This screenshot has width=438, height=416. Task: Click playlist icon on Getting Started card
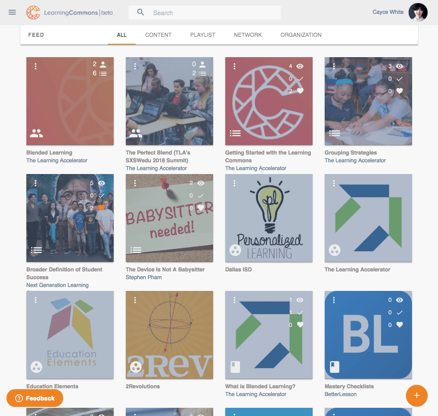pyautogui.click(x=235, y=133)
